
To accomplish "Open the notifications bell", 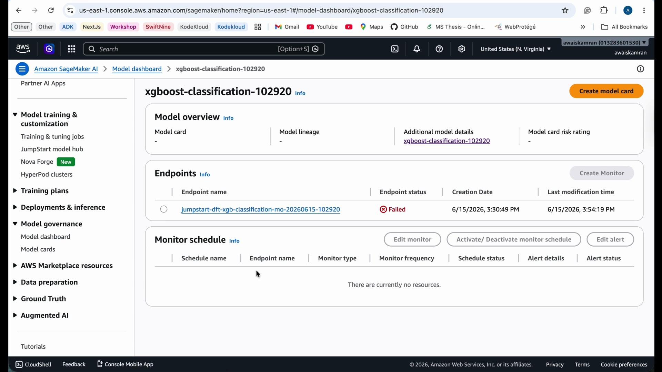I will 417,49.
